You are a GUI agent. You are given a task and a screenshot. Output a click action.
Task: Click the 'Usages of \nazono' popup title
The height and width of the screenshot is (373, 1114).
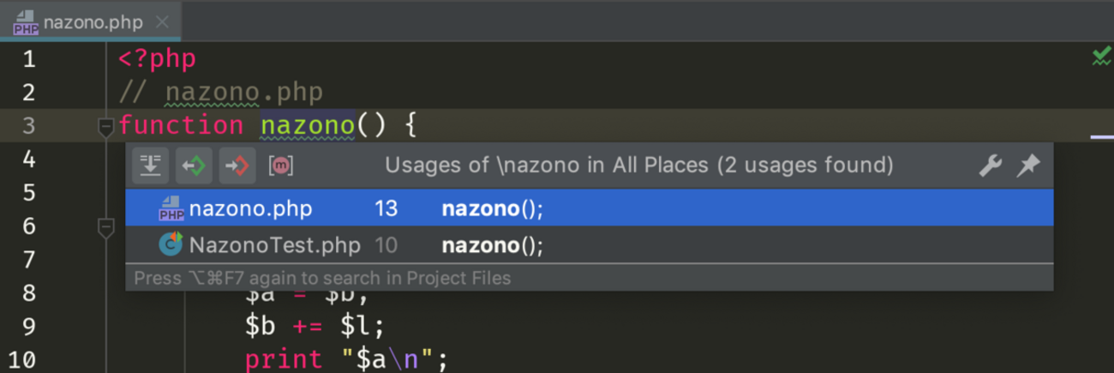click(x=638, y=165)
